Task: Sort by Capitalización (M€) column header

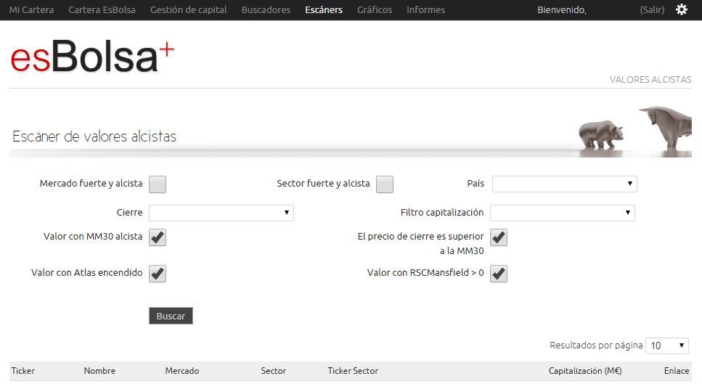Action: tap(584, 371)
